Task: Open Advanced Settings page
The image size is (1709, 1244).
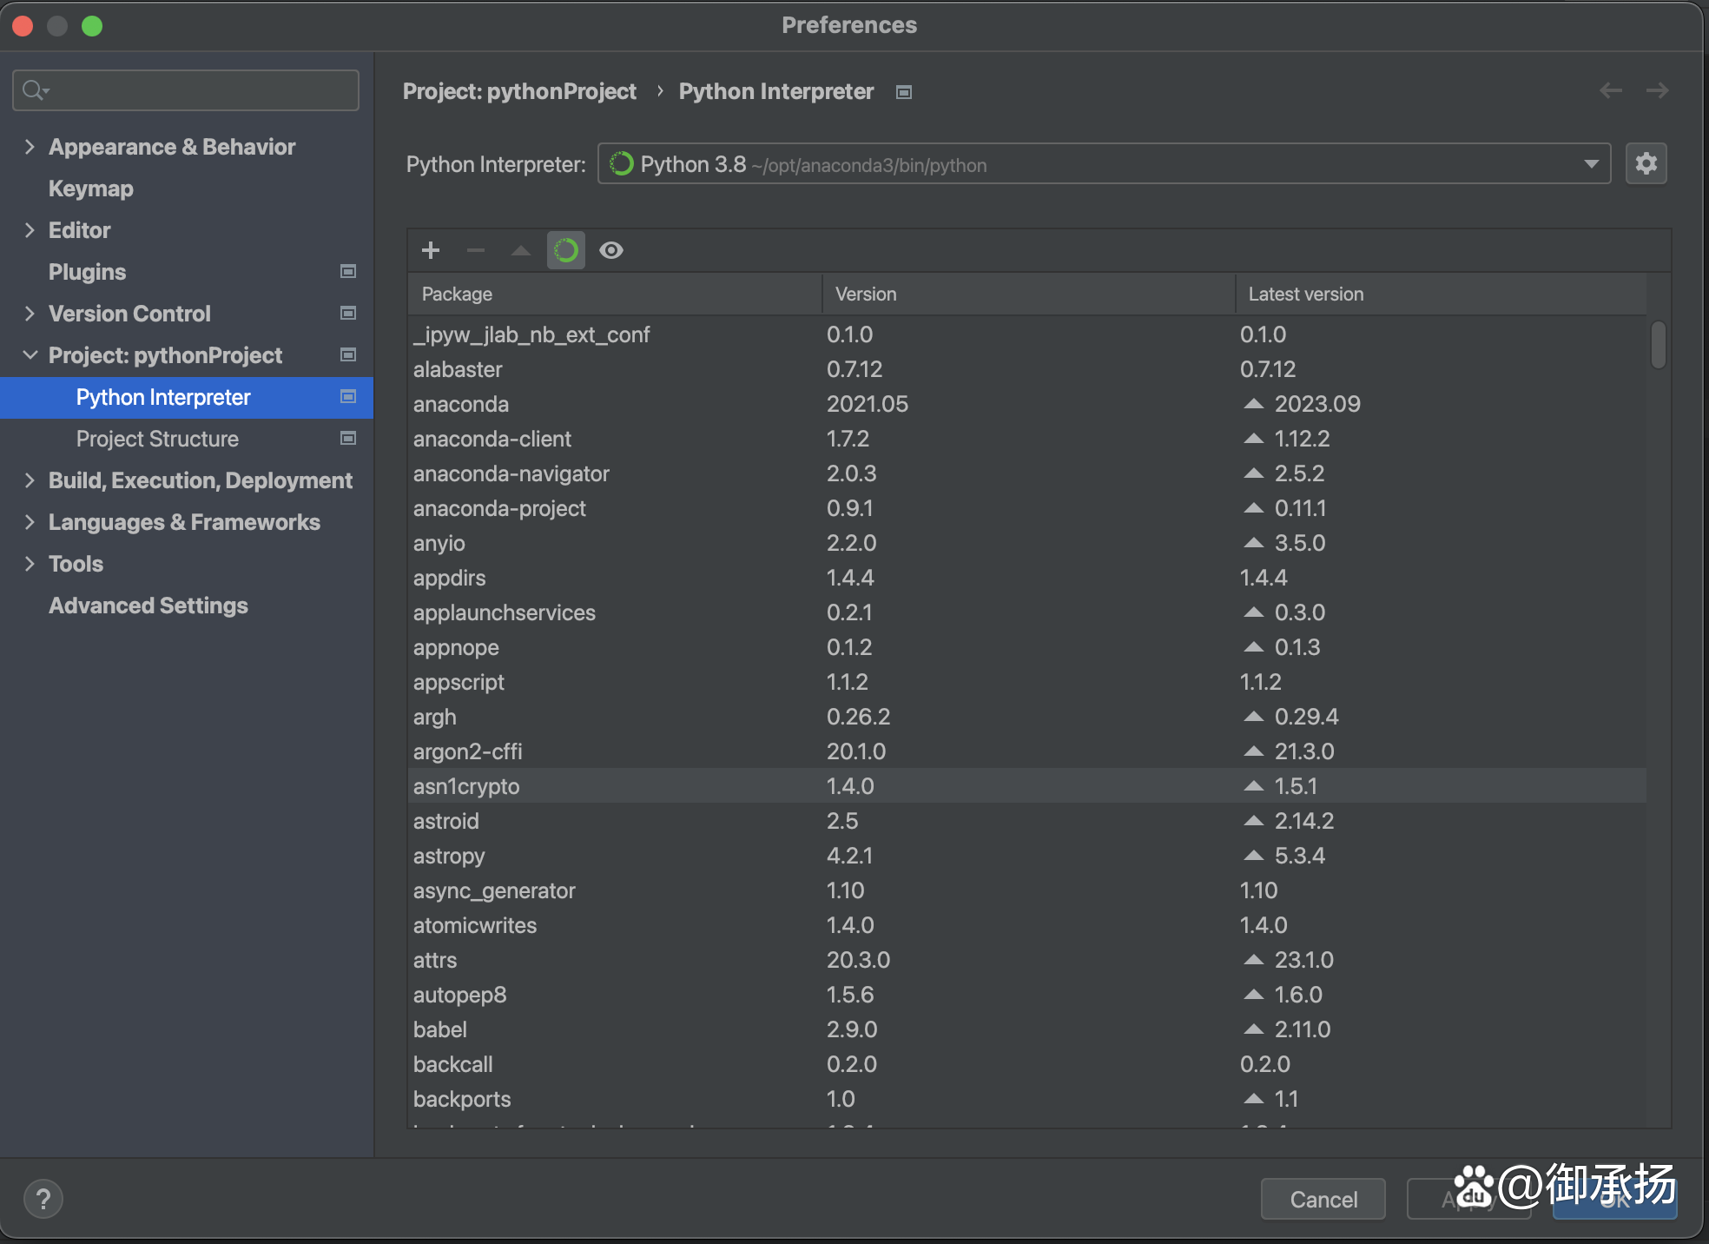Action: click(148, 605)
